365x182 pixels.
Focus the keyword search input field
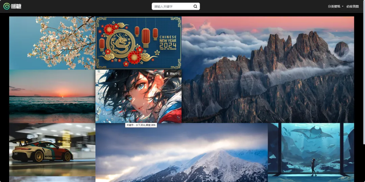[x=173, y=6]
